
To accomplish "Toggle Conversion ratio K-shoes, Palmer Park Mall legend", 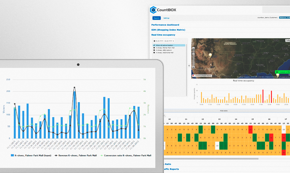I will tap(126, 155).
